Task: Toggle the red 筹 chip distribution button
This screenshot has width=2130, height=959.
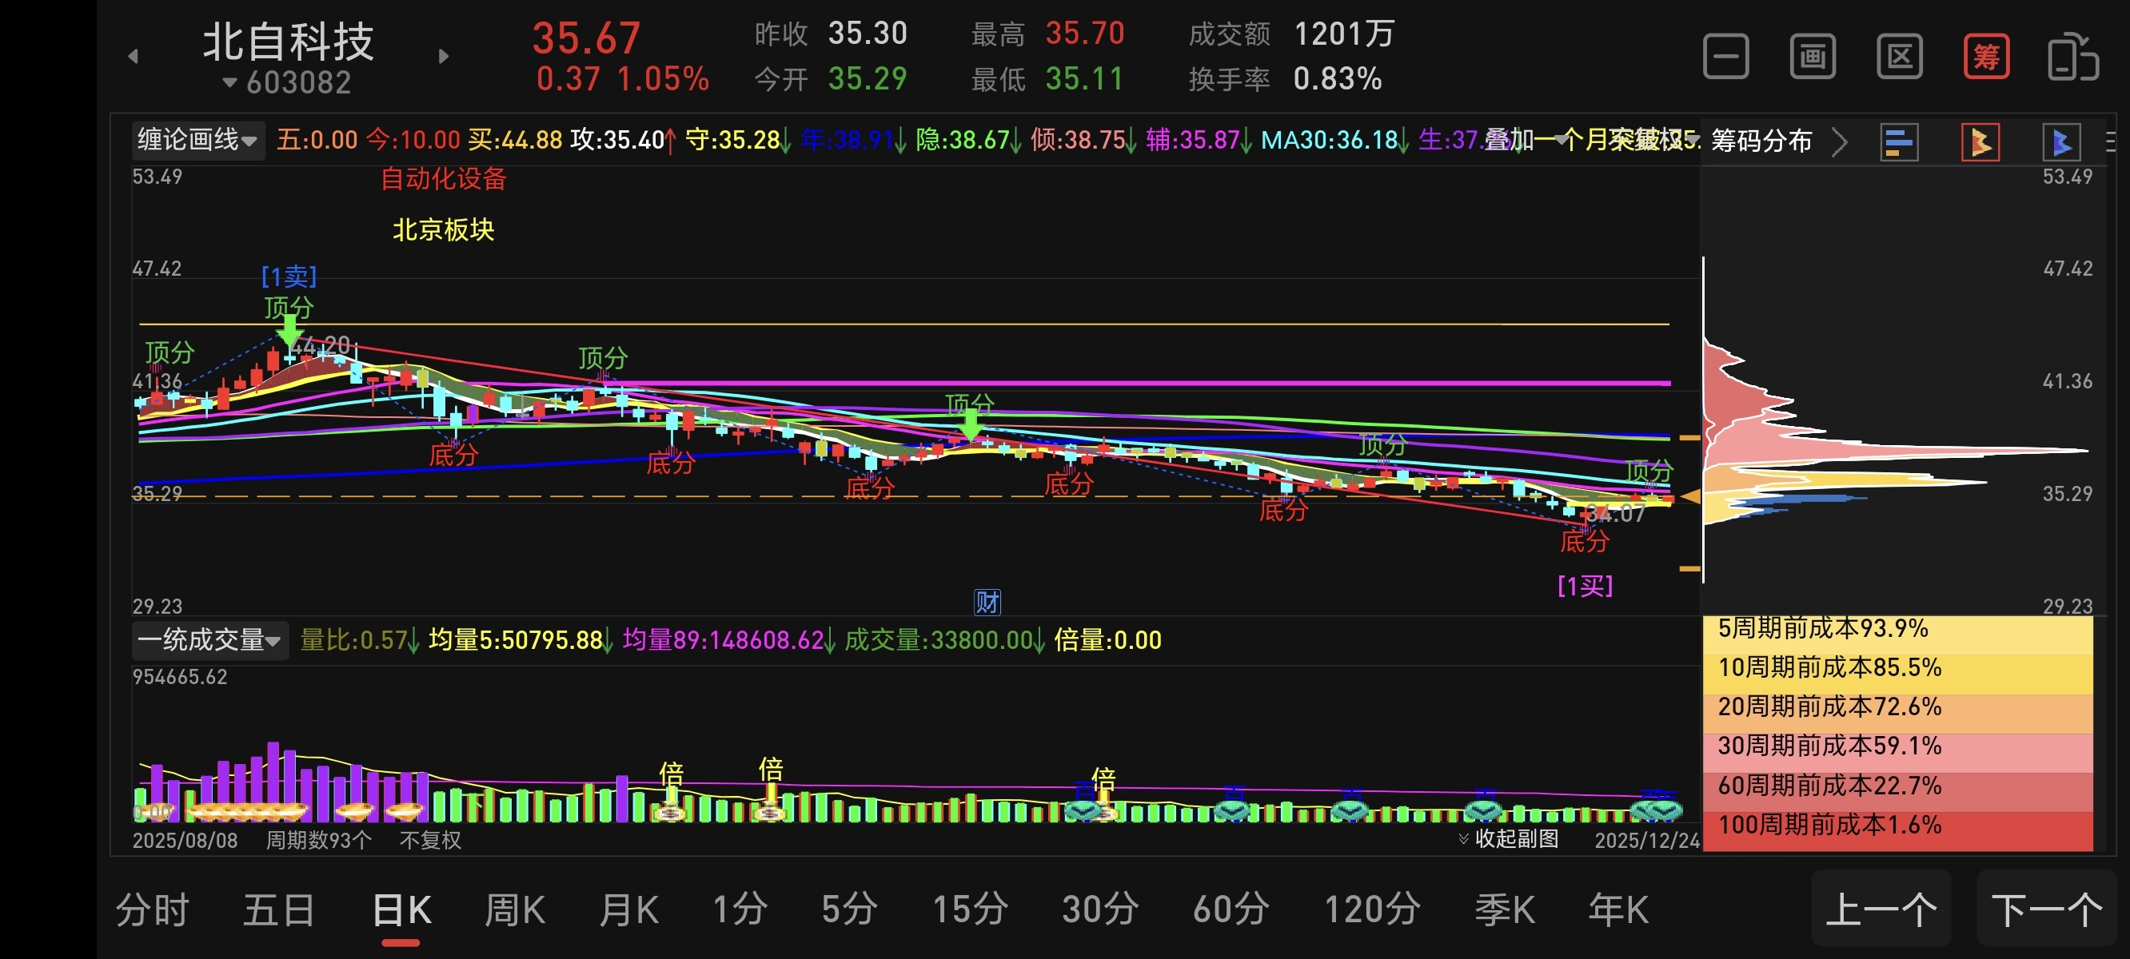Action: (1986, 57)
